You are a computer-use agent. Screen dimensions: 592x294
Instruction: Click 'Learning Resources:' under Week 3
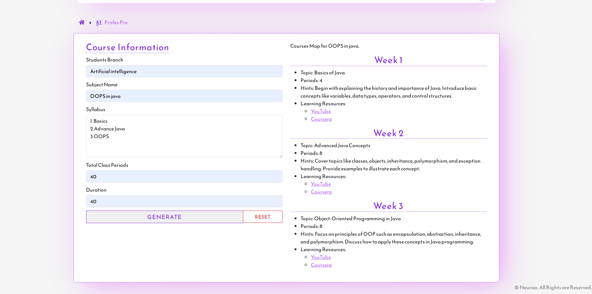[323, 250]
